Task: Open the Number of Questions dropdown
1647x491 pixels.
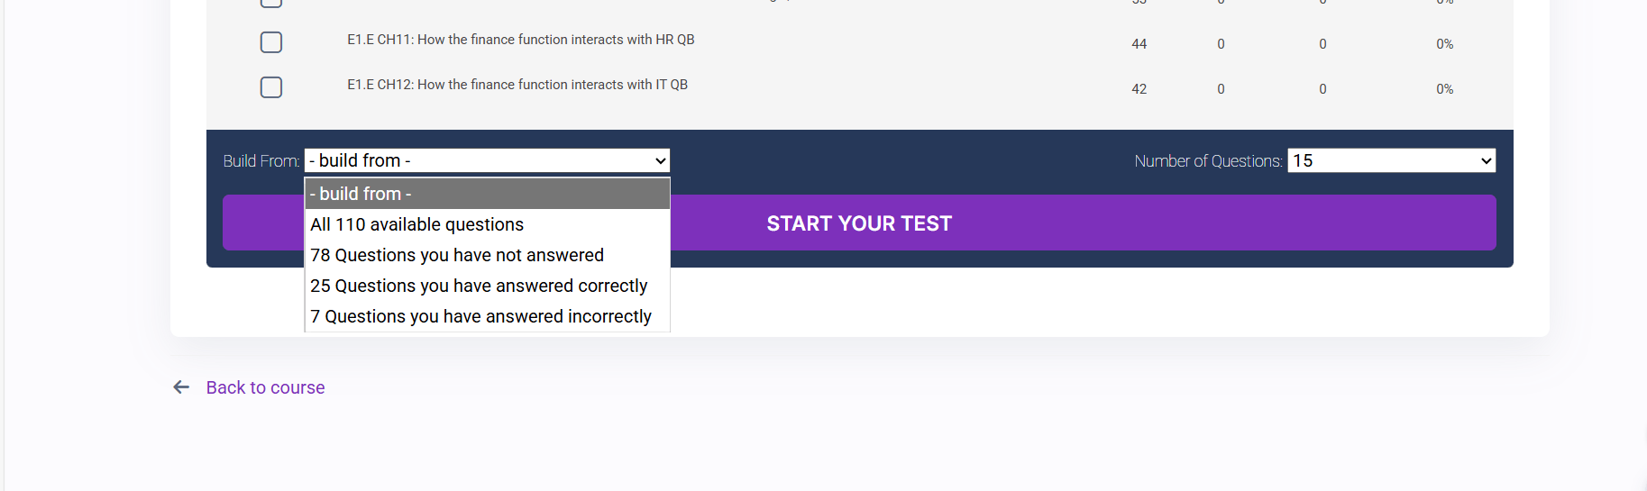Action: (1391, 160)
